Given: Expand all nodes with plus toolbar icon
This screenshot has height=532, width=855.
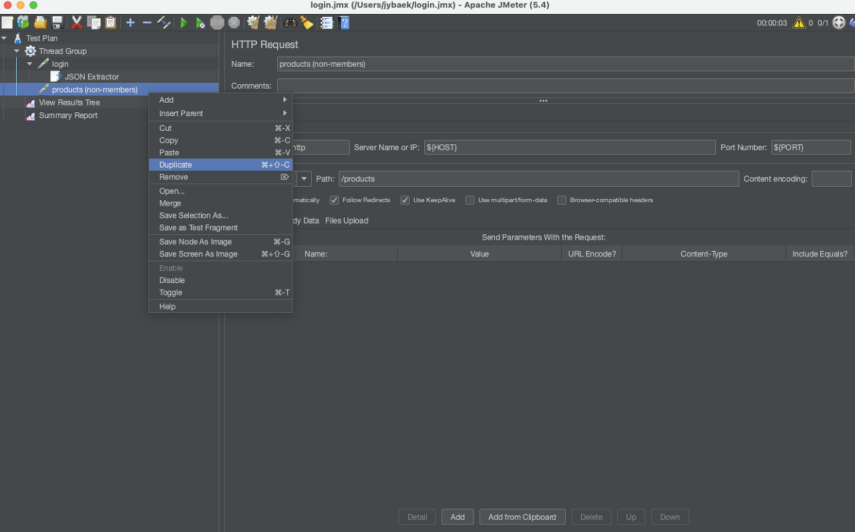Looking at the screenshot, I should click(x=130, y=23).
